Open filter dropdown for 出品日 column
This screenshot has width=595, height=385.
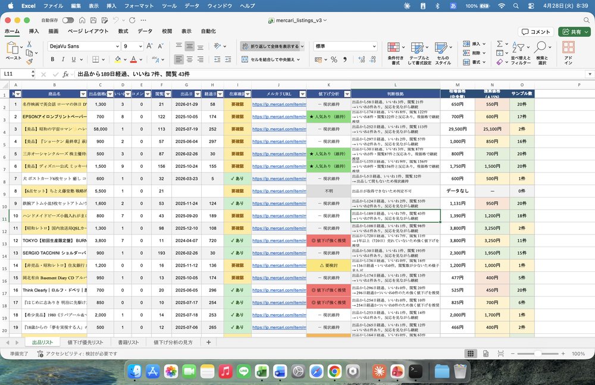(x=198, y=94)
